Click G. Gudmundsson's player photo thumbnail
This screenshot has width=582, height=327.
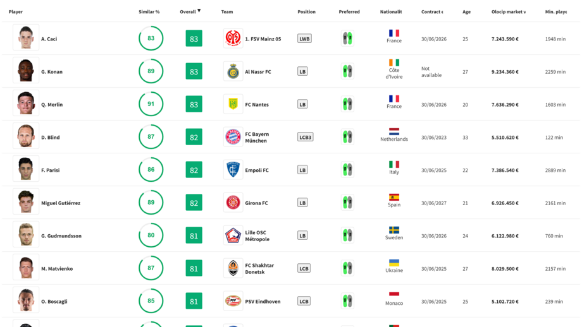tap(26, 235)
